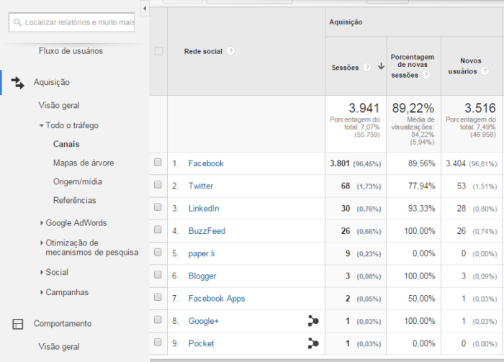
Task: Open Mapas de árvore report
Action: pyautogui.click(x=84, y=163)
